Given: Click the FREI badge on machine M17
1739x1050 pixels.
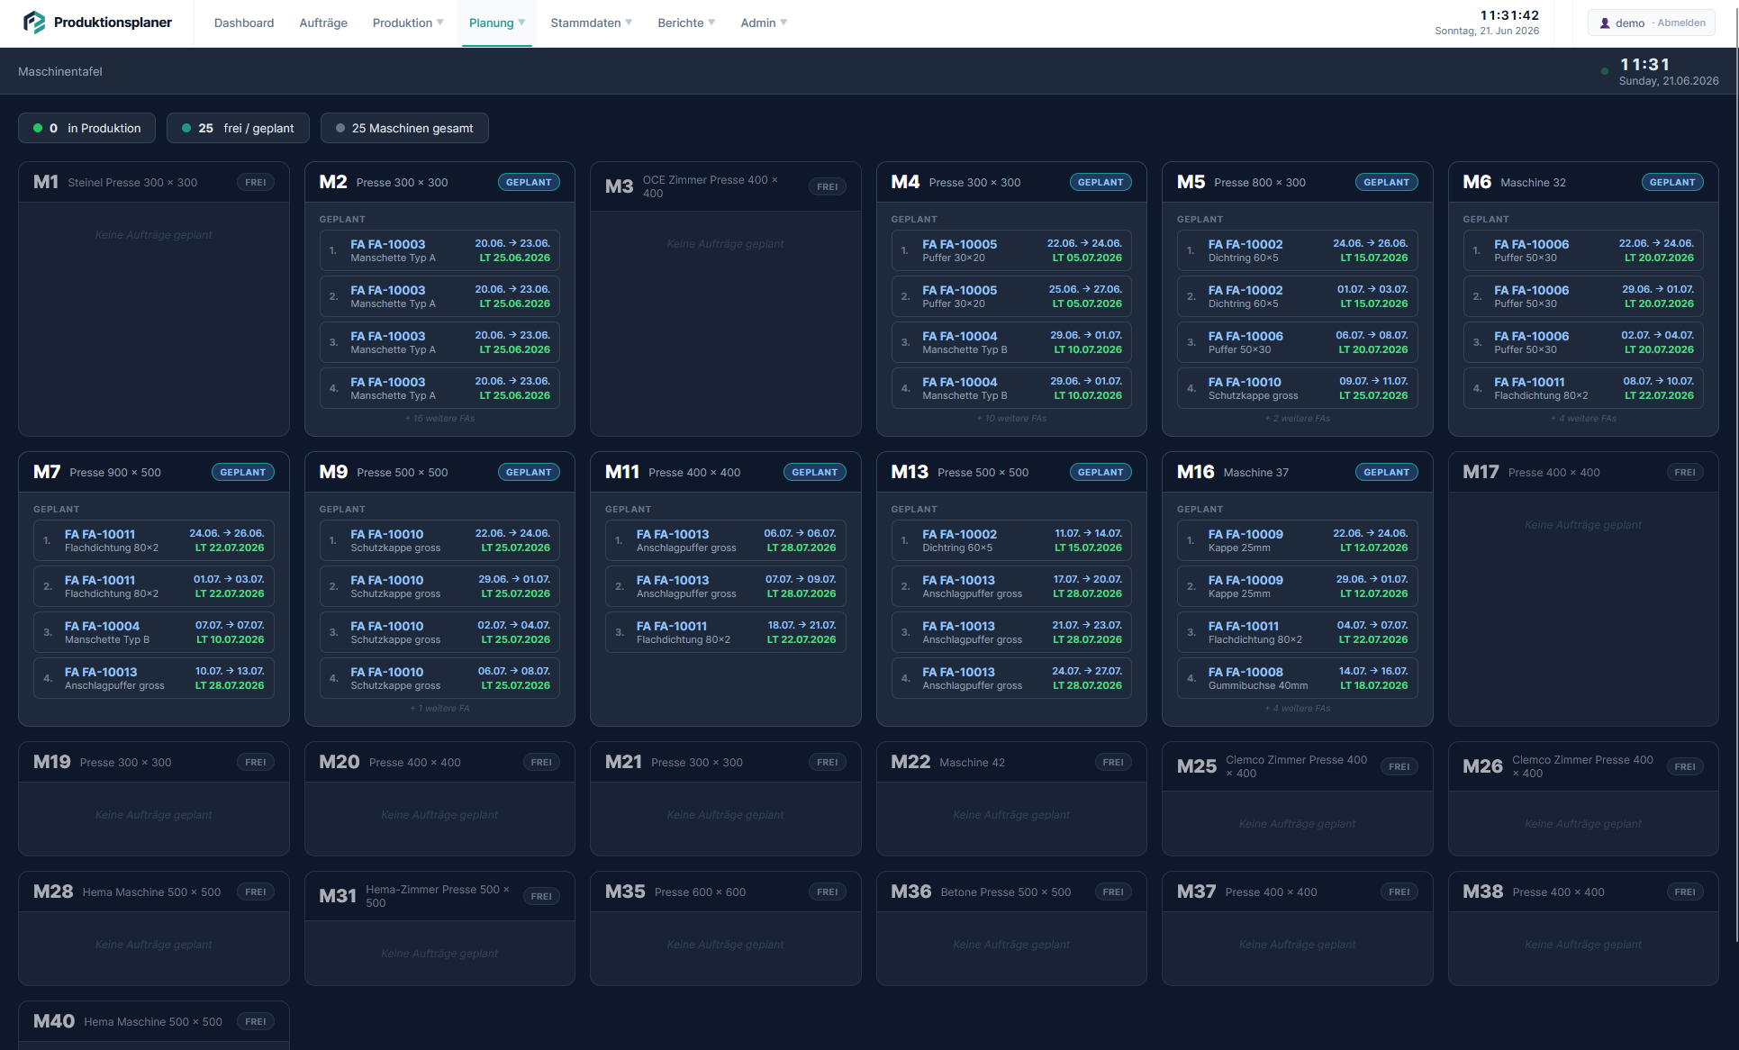Looking at the screenshot, I should coord(1685,472).
